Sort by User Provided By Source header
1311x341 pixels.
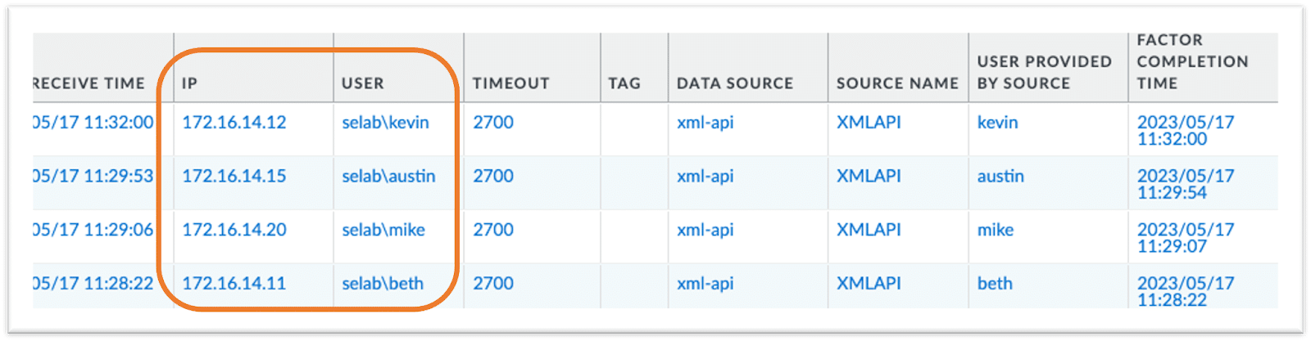[x=1044, y=72]
